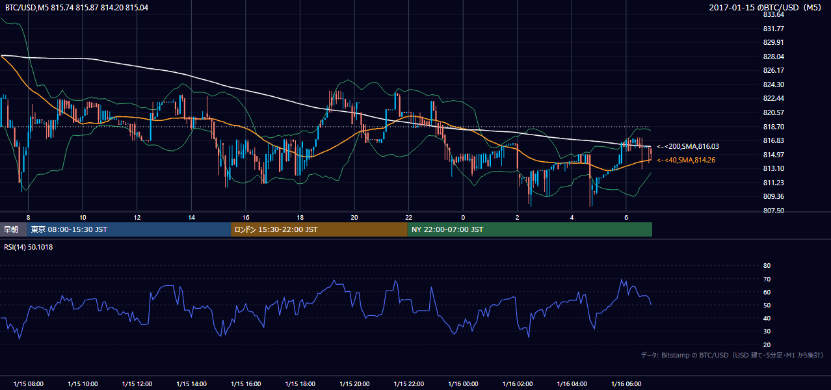Image resolution: width=831 pixels, height=390 pixels.
Task: Click the 1/16 02:00 time label
Action: point(518,383)
